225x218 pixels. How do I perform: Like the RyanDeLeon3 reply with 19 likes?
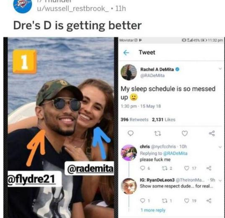tap(186, 201)
